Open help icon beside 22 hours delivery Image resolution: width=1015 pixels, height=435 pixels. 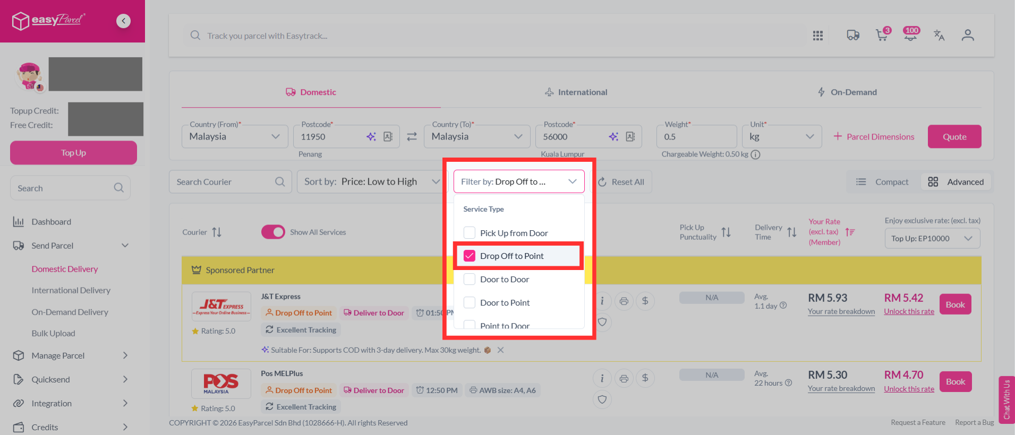coord(789,383)
